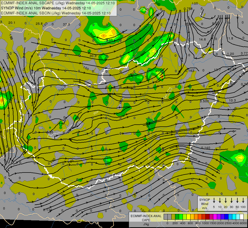The image size is (248, 228).
Task: Click the 0.758 value near the top
Action: click(188, 9)
